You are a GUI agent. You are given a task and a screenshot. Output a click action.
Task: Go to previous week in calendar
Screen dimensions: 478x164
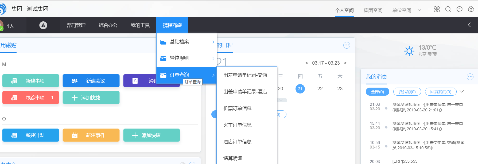point(306,63)
